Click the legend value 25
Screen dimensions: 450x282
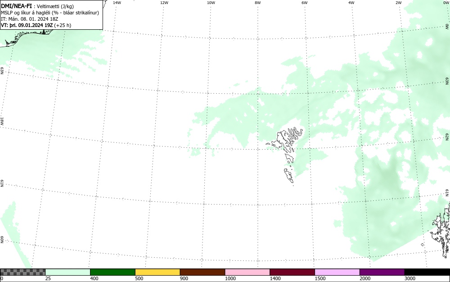pyautogui.click(x=48, y=278)
